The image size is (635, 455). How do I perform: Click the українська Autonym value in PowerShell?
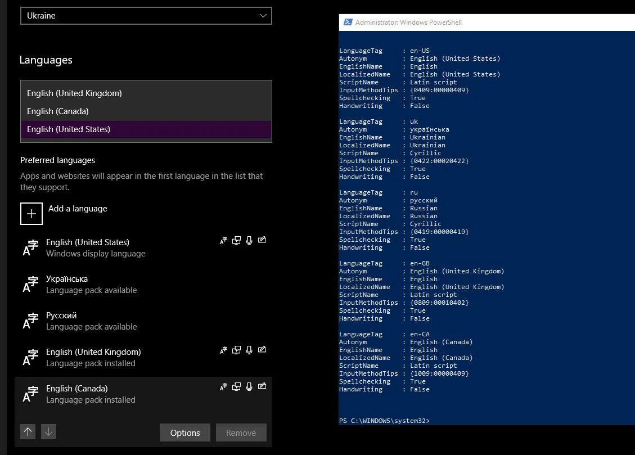pyautogui.click(x=429, y=129)
